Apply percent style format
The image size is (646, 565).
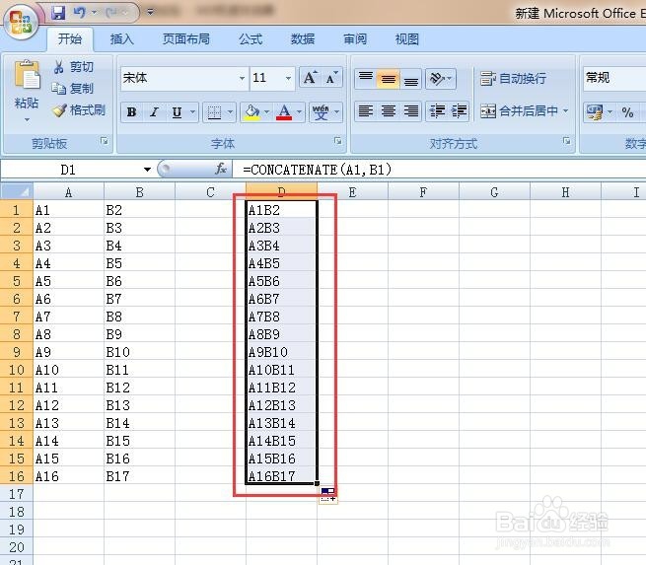(627, 112)
